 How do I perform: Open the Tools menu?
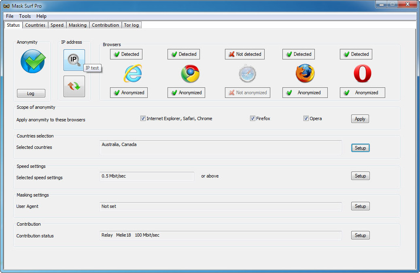tap(25, 16)
